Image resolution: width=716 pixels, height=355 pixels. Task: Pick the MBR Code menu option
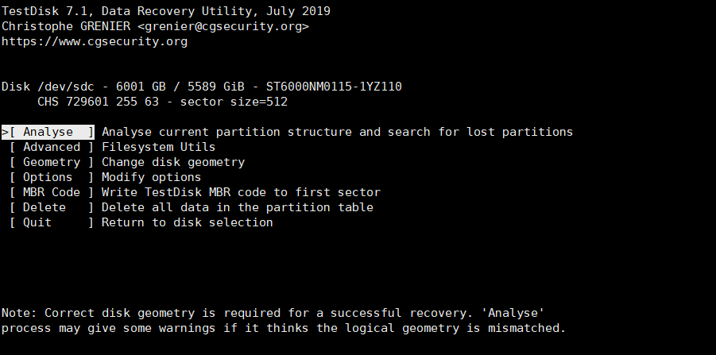pyautogui.click(x=51, y=192)
